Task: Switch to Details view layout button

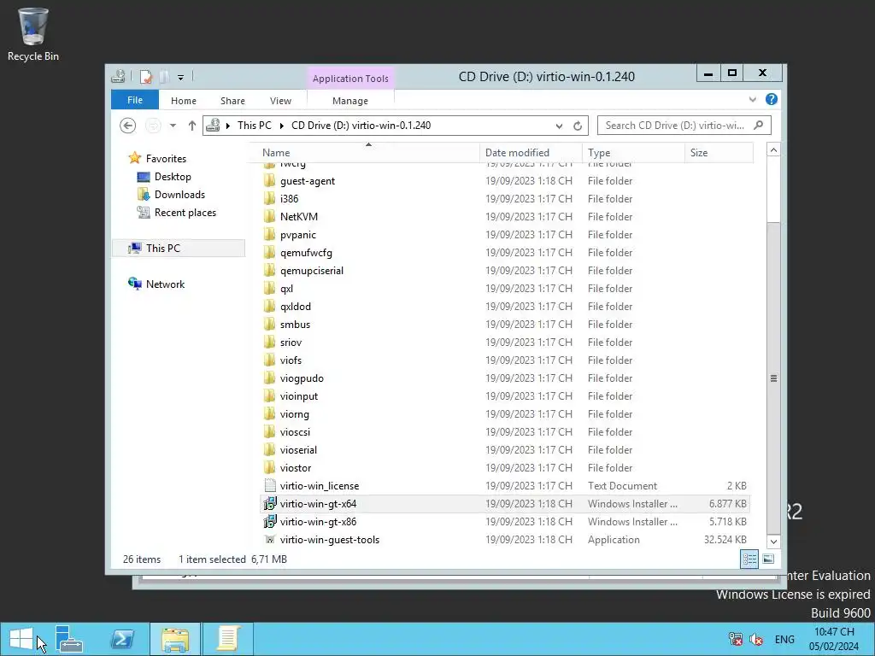Action: [749, 559]
